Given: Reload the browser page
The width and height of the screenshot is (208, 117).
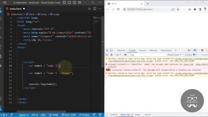Looking at the screenshot, I should tap(118, 9).
